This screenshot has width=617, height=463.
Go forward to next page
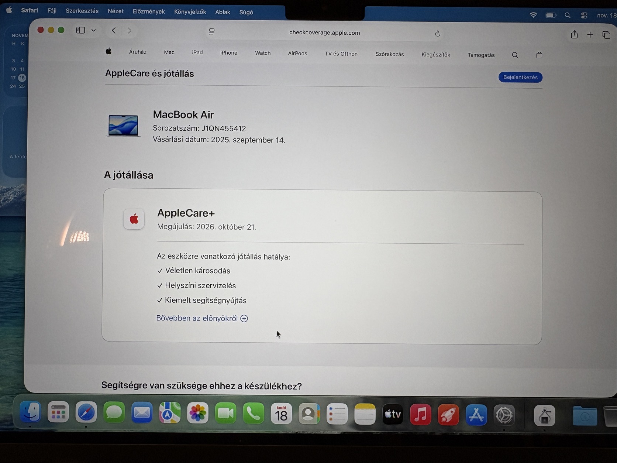click(129, 31)
